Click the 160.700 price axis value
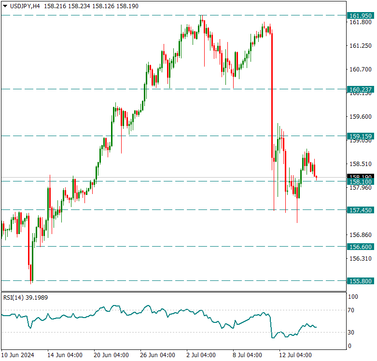Viewport: 377px width, 361px height. pos(361,69)
